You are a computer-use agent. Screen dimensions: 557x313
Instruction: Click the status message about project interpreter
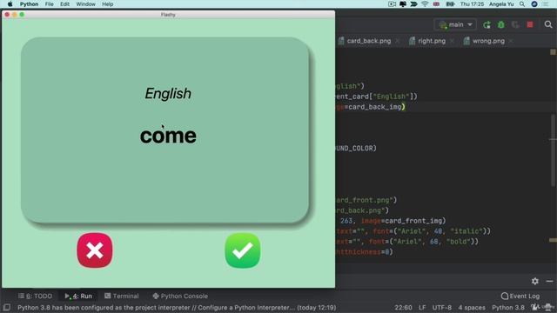point(177,307)
